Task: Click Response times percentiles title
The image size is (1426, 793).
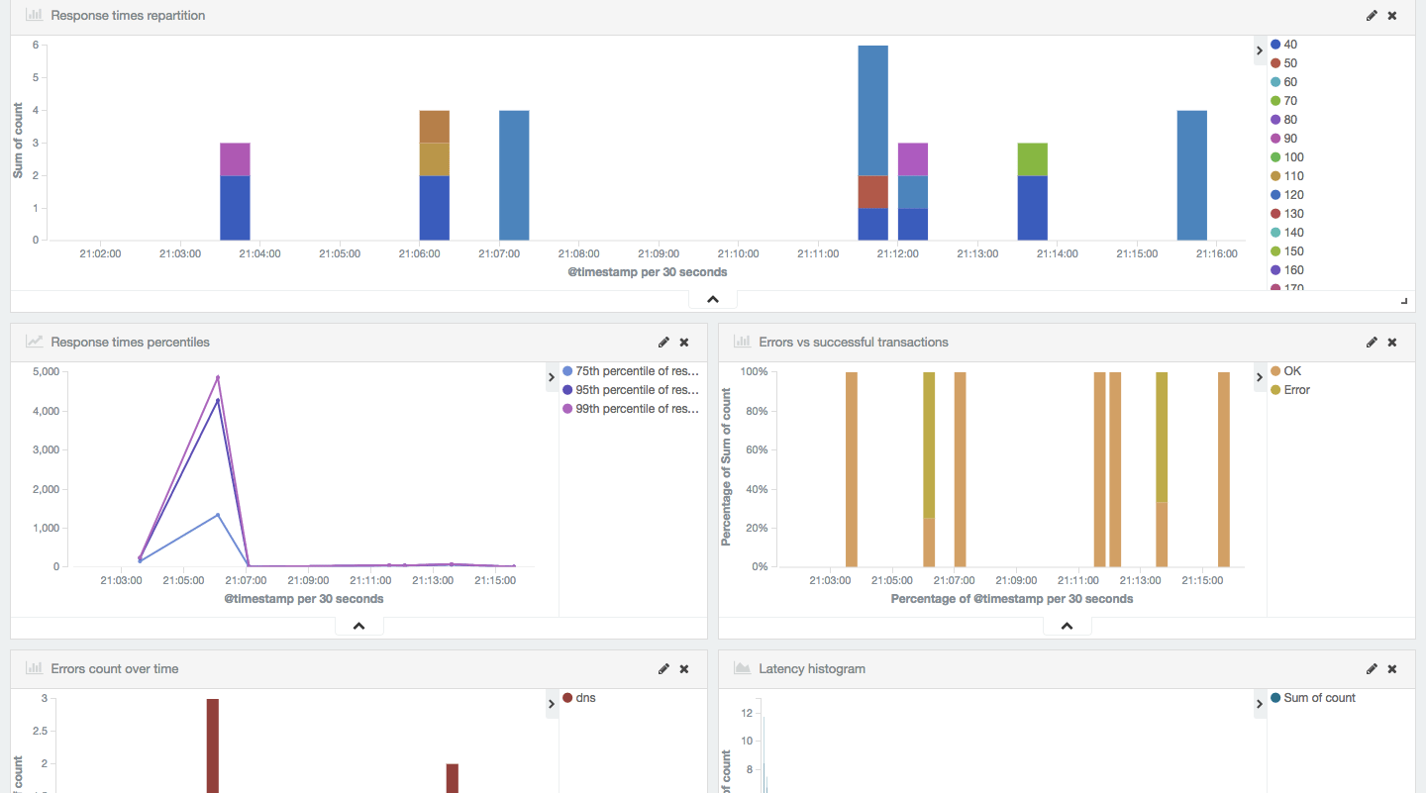Action: click(x=131, y=343)
